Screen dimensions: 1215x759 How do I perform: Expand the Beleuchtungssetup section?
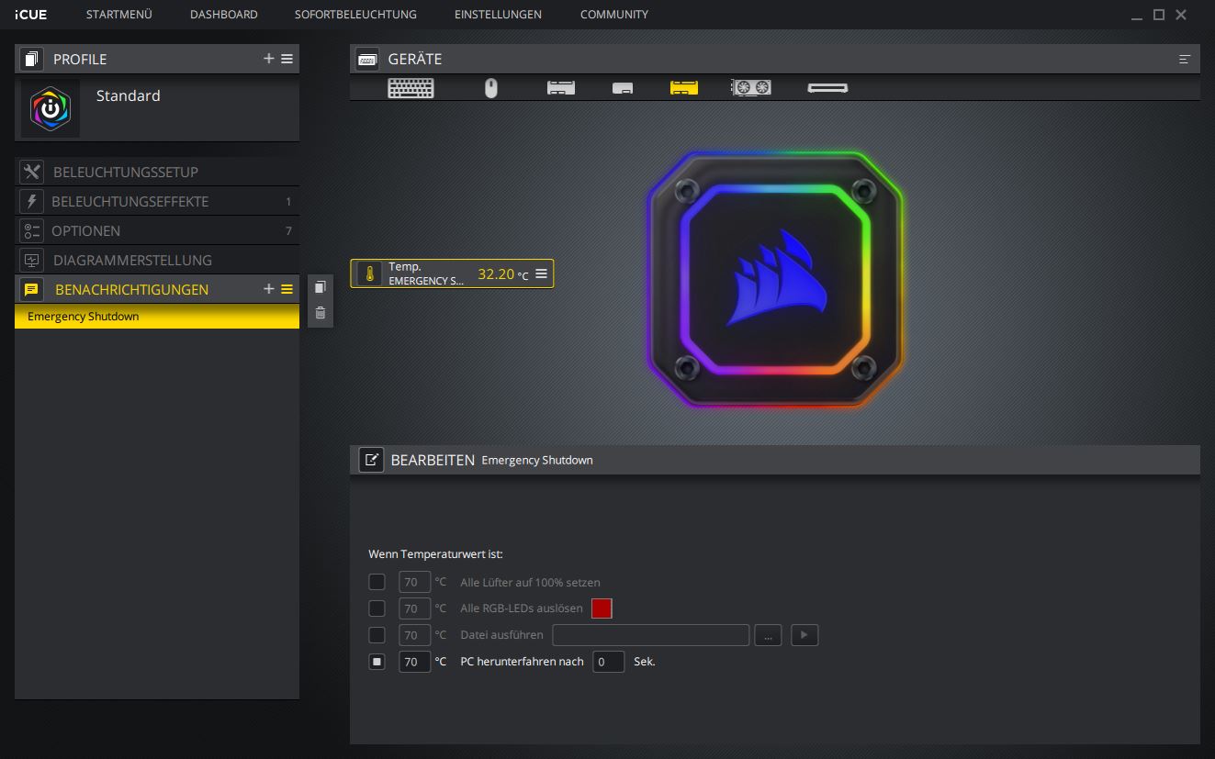click(x=157, y=172)
